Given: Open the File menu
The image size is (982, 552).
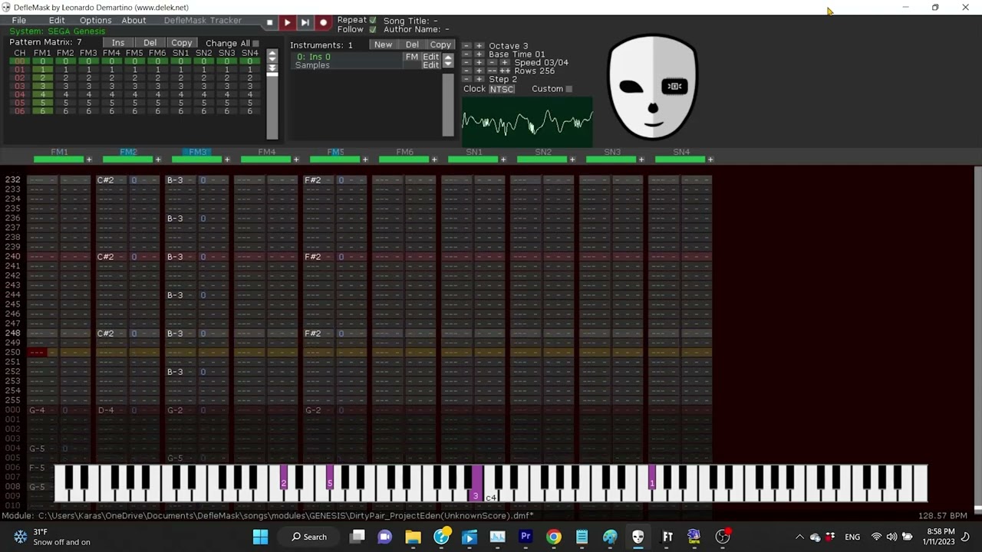Looking at the screenshot, I should click(19, 21).
